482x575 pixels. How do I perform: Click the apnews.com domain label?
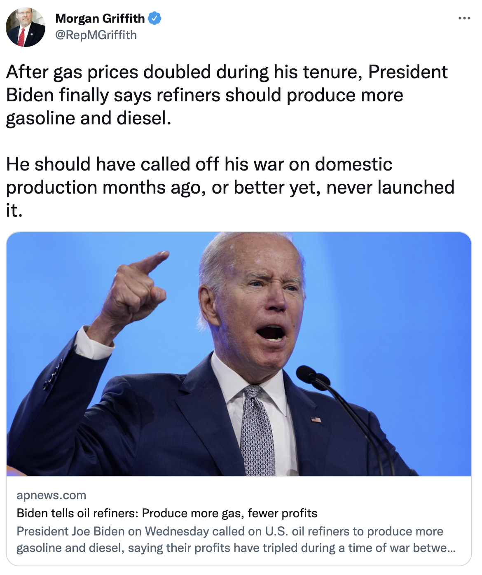click(51, 495)
